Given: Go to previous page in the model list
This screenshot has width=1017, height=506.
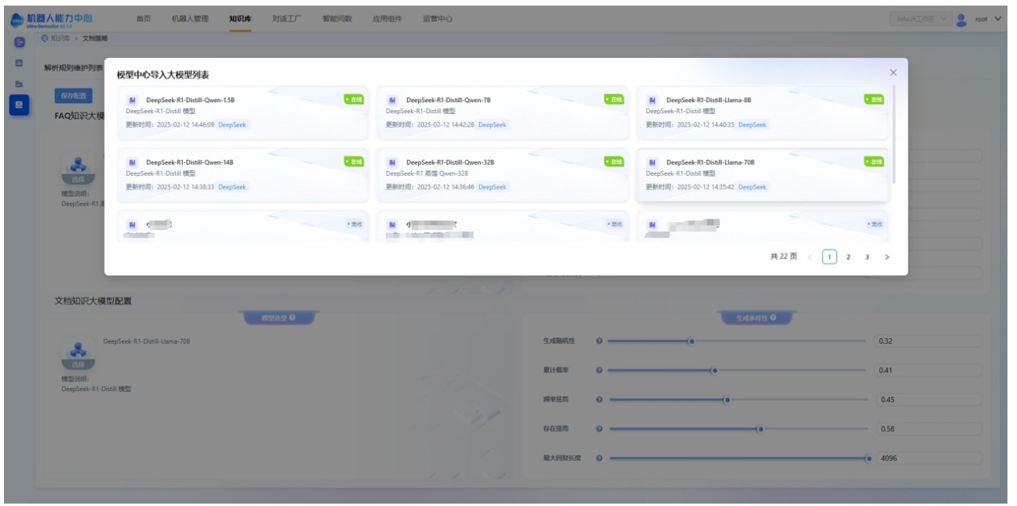Looking at the screenshot, I should [809, 257].
